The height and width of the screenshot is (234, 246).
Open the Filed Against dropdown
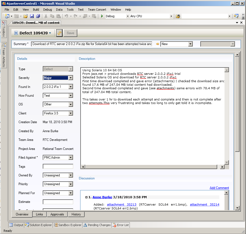click(x=70, y=158)
